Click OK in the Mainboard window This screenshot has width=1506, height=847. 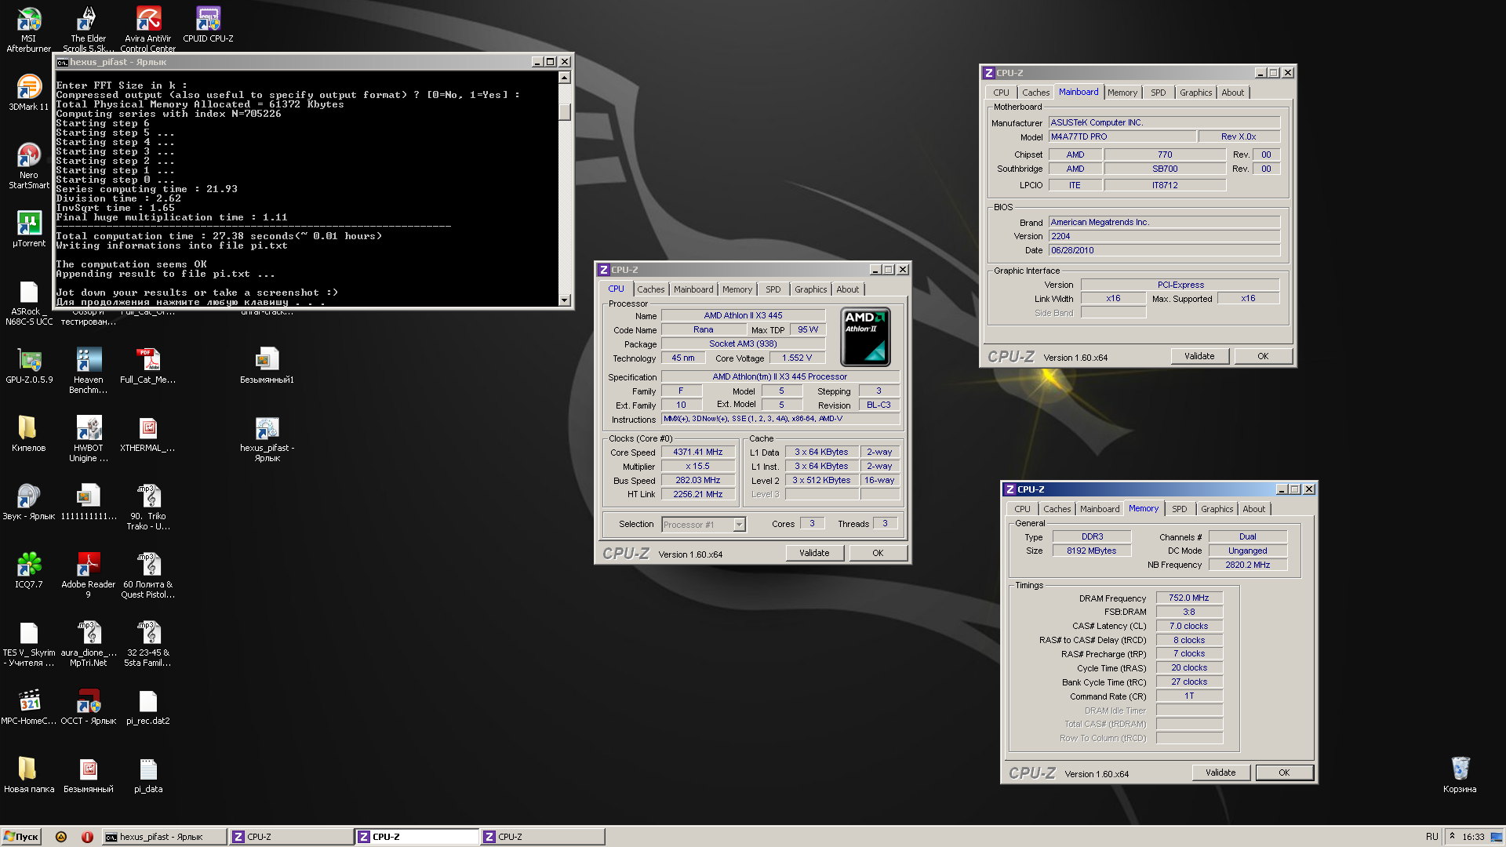point(1263,356)
